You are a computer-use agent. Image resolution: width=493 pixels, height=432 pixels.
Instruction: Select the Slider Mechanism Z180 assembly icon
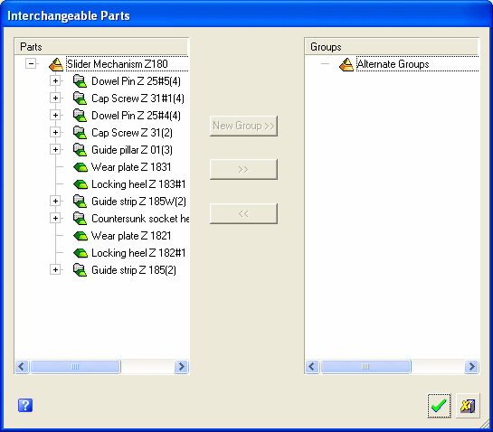(x=56, y=64)
